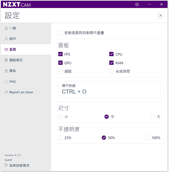Set opacity to 100%

(x=148, y=138)
